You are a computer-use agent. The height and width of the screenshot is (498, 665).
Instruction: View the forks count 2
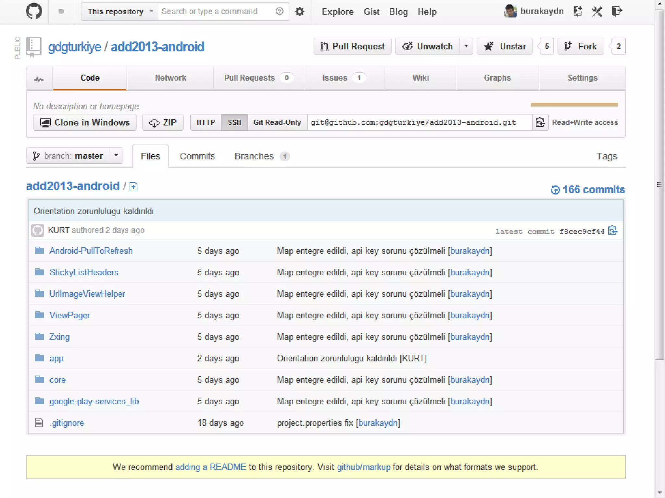(619, 46)
